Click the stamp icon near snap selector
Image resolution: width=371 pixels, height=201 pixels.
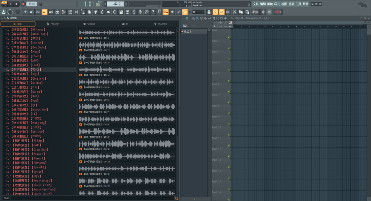209,12
